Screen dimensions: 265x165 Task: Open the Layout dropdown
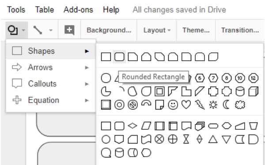point(157,30)
